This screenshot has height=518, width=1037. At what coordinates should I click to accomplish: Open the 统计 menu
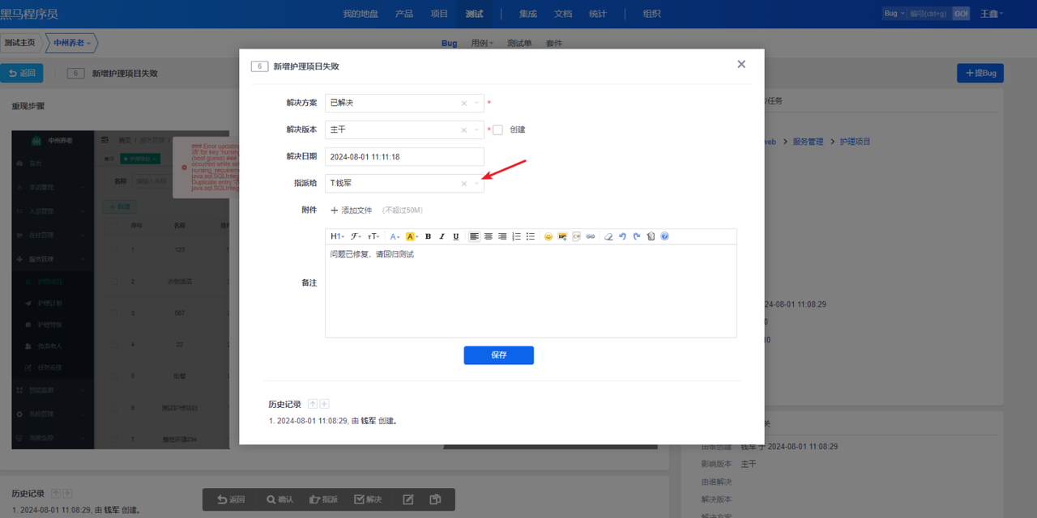click(598, 14)
